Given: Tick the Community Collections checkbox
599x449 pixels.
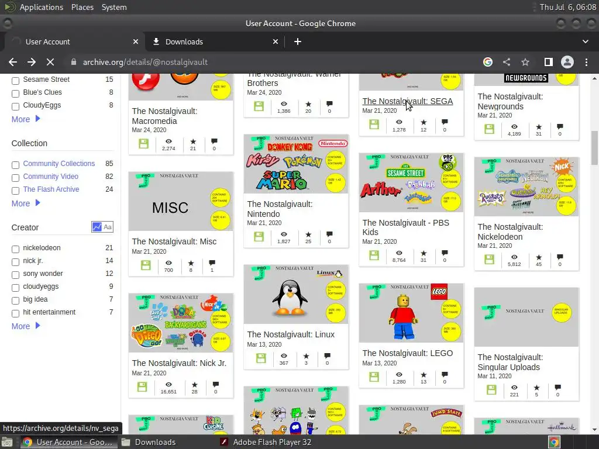Looking at the screenshot, I should click(x=15, y=165).
